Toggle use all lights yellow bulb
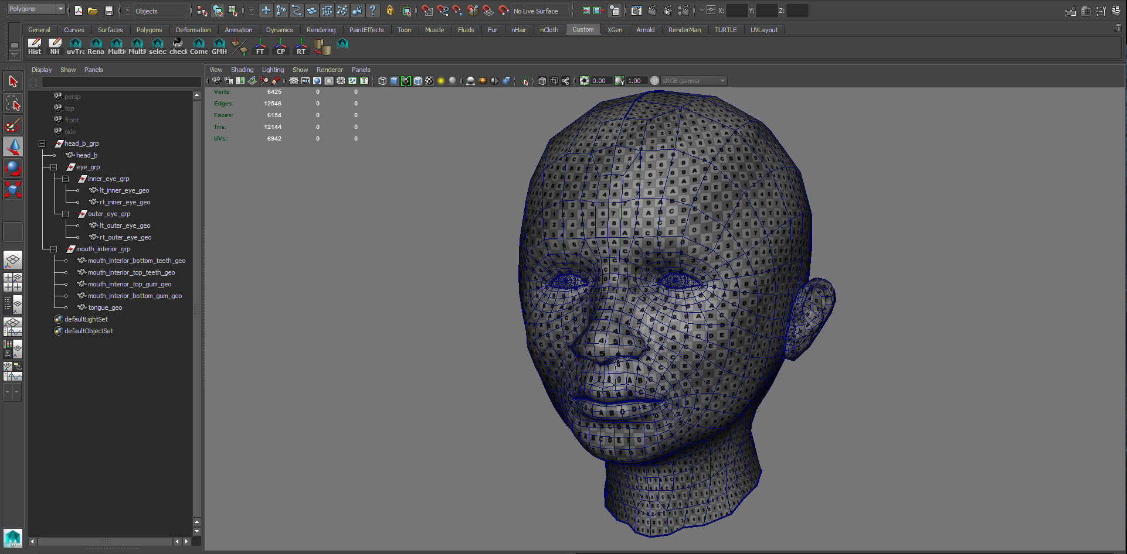This screenshot has height=554, width=1127. tap(441, 81)
